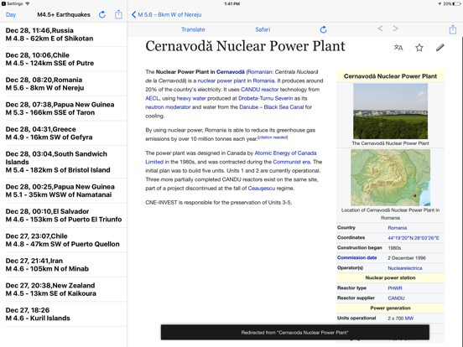Viewport: 463px width, 347px height.
Task: Refresh the M4.5+ Earthquakes list
Action: pyautogui.click(x=102, y=14)
